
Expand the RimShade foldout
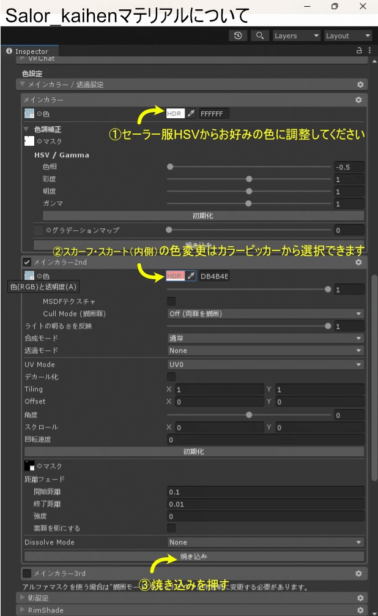(x=23, y=610)
